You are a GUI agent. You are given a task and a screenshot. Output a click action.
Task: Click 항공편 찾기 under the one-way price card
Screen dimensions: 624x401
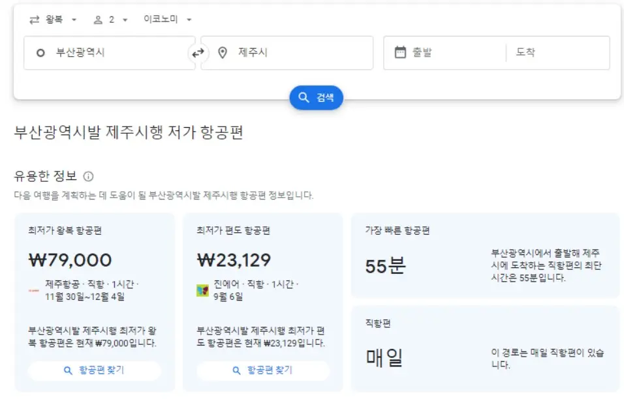point(262,370)
